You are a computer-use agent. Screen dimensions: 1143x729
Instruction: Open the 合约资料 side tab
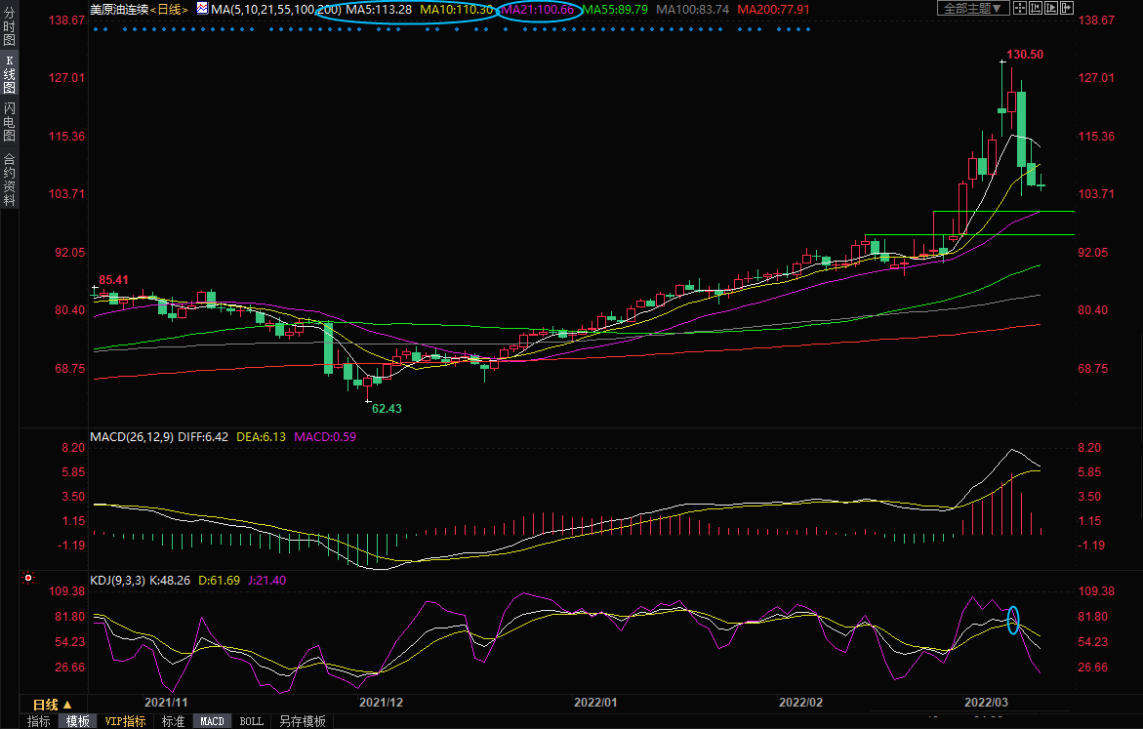tap(9, 180)
